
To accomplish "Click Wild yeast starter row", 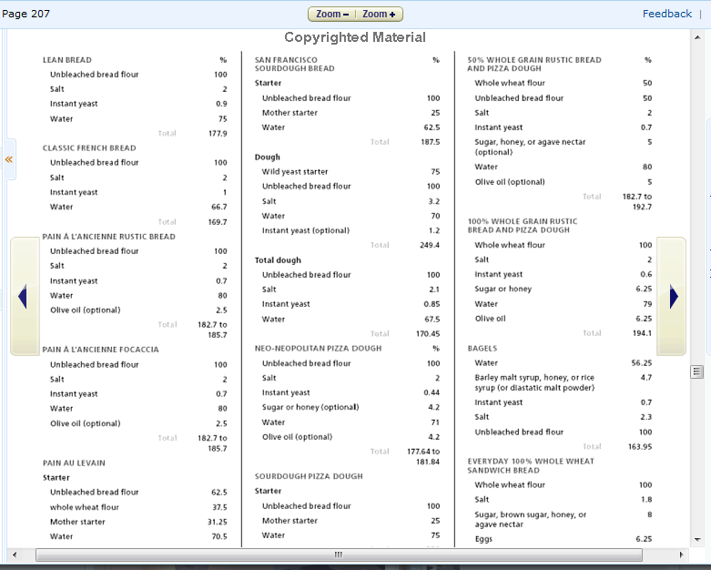I will [x=350, y=171].
